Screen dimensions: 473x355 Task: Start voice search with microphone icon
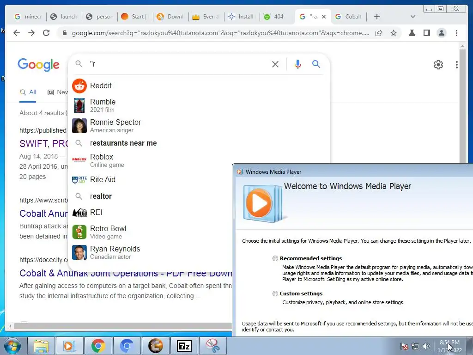pyautogui.click(x=298, y=64)
